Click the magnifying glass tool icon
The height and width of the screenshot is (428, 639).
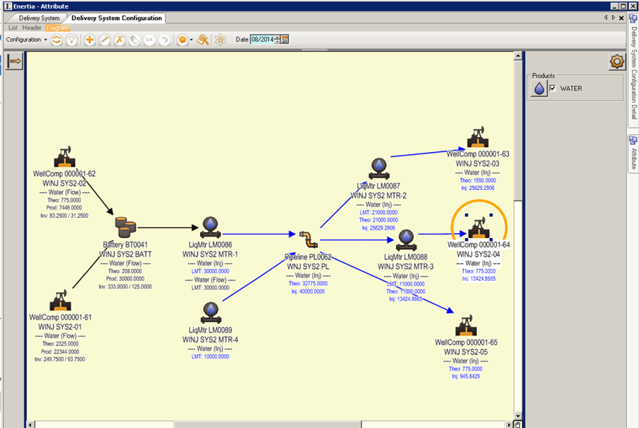coord(204,39)
